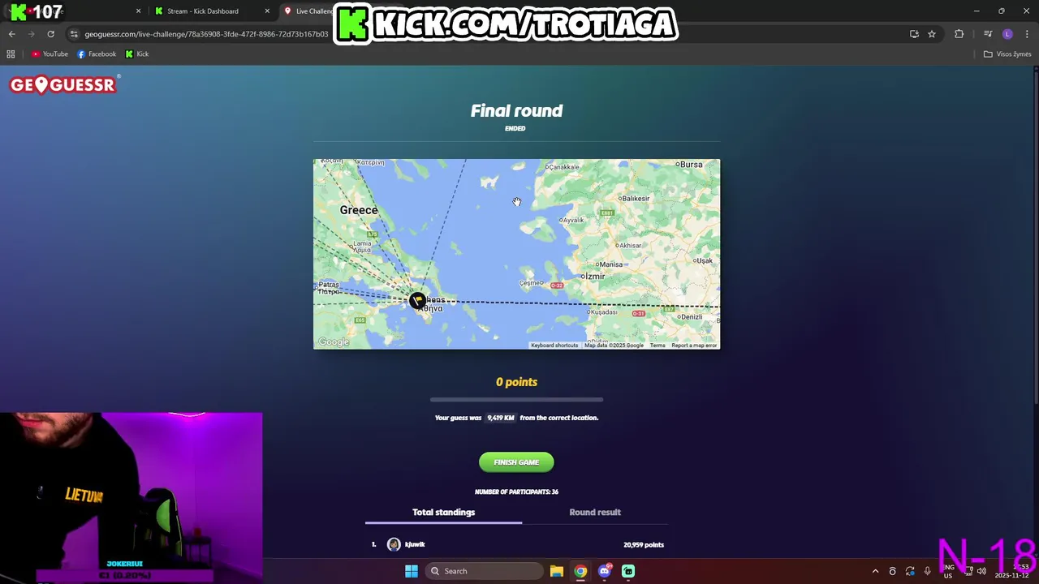Open Chrome from the taskbar

(x=580, y=571)
